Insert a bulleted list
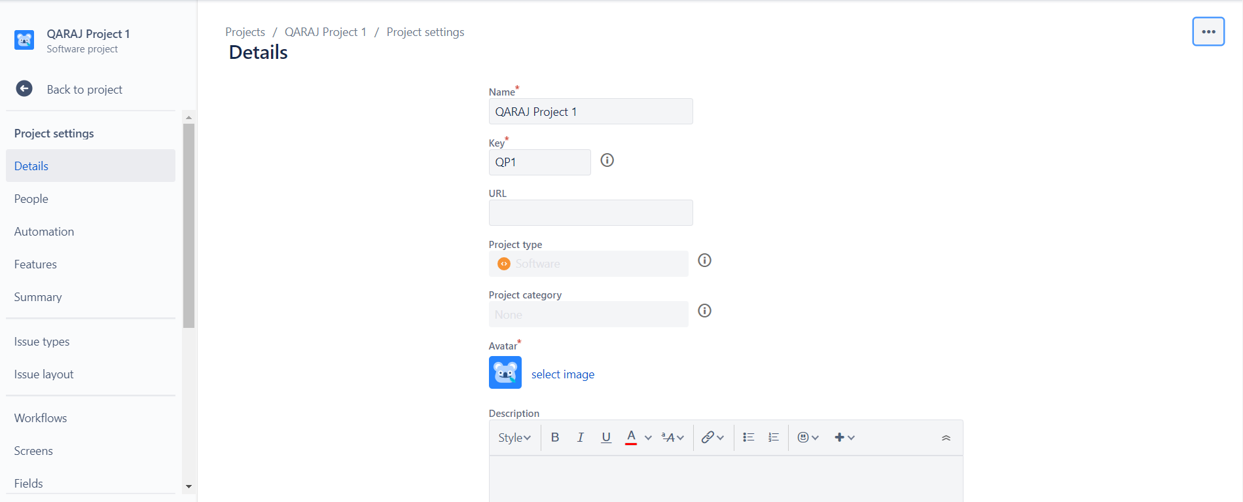The height and width of the screenshot is (502, 1243). pyautogui.click(x=749, y=437)
